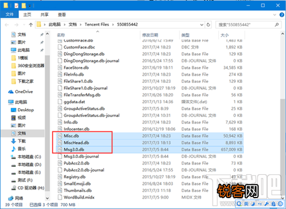The height and width of the screenshot is (209, 286).
Task: Open CD 驱动器 (H:) drive
Action: tap(31, 188)
